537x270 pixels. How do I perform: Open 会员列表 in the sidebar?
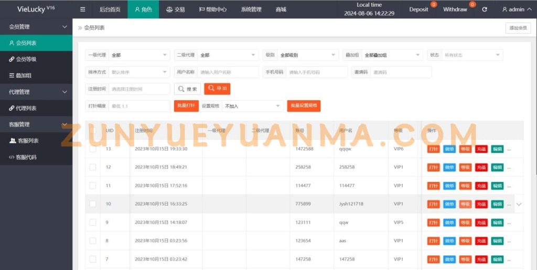36,43
